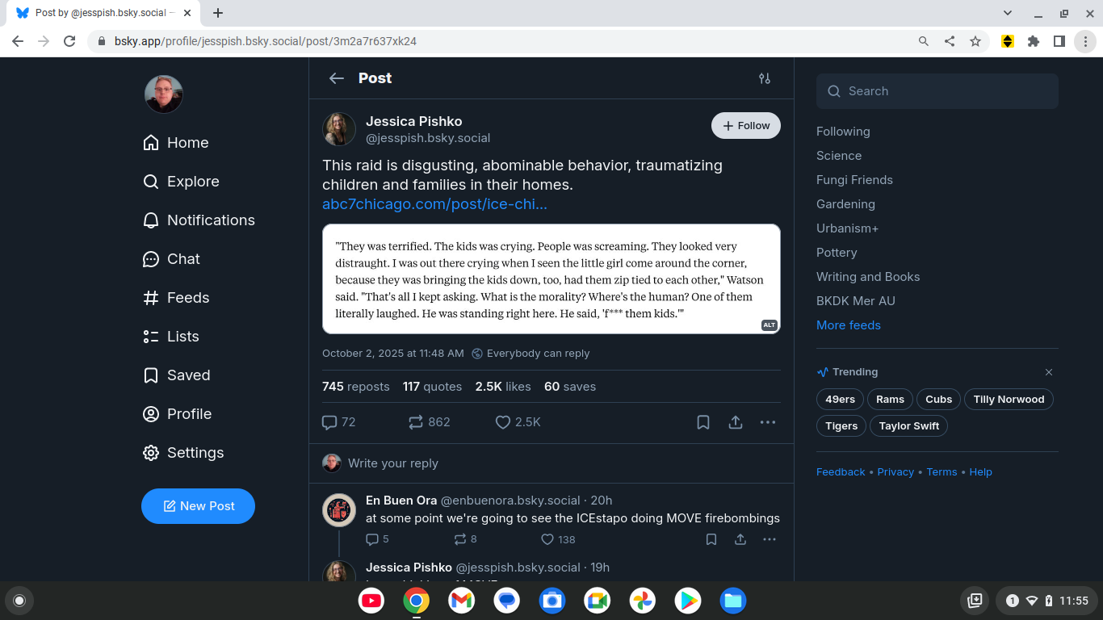Click the back arrow beside Post header

tap(337, 78)
